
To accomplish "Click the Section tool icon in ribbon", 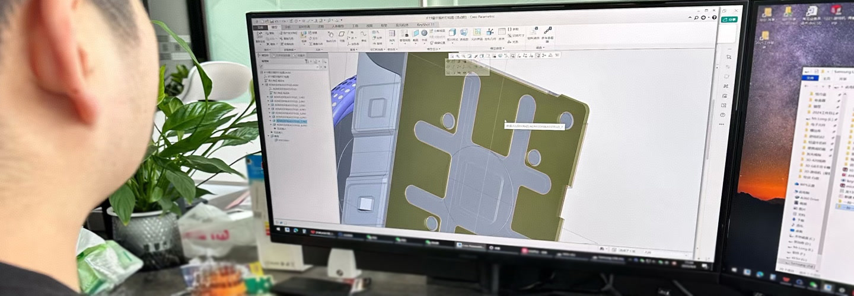I will pos(416,34).
